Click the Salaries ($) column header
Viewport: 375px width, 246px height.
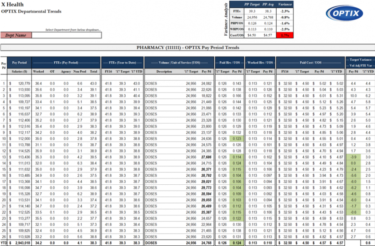pos(19,71)
